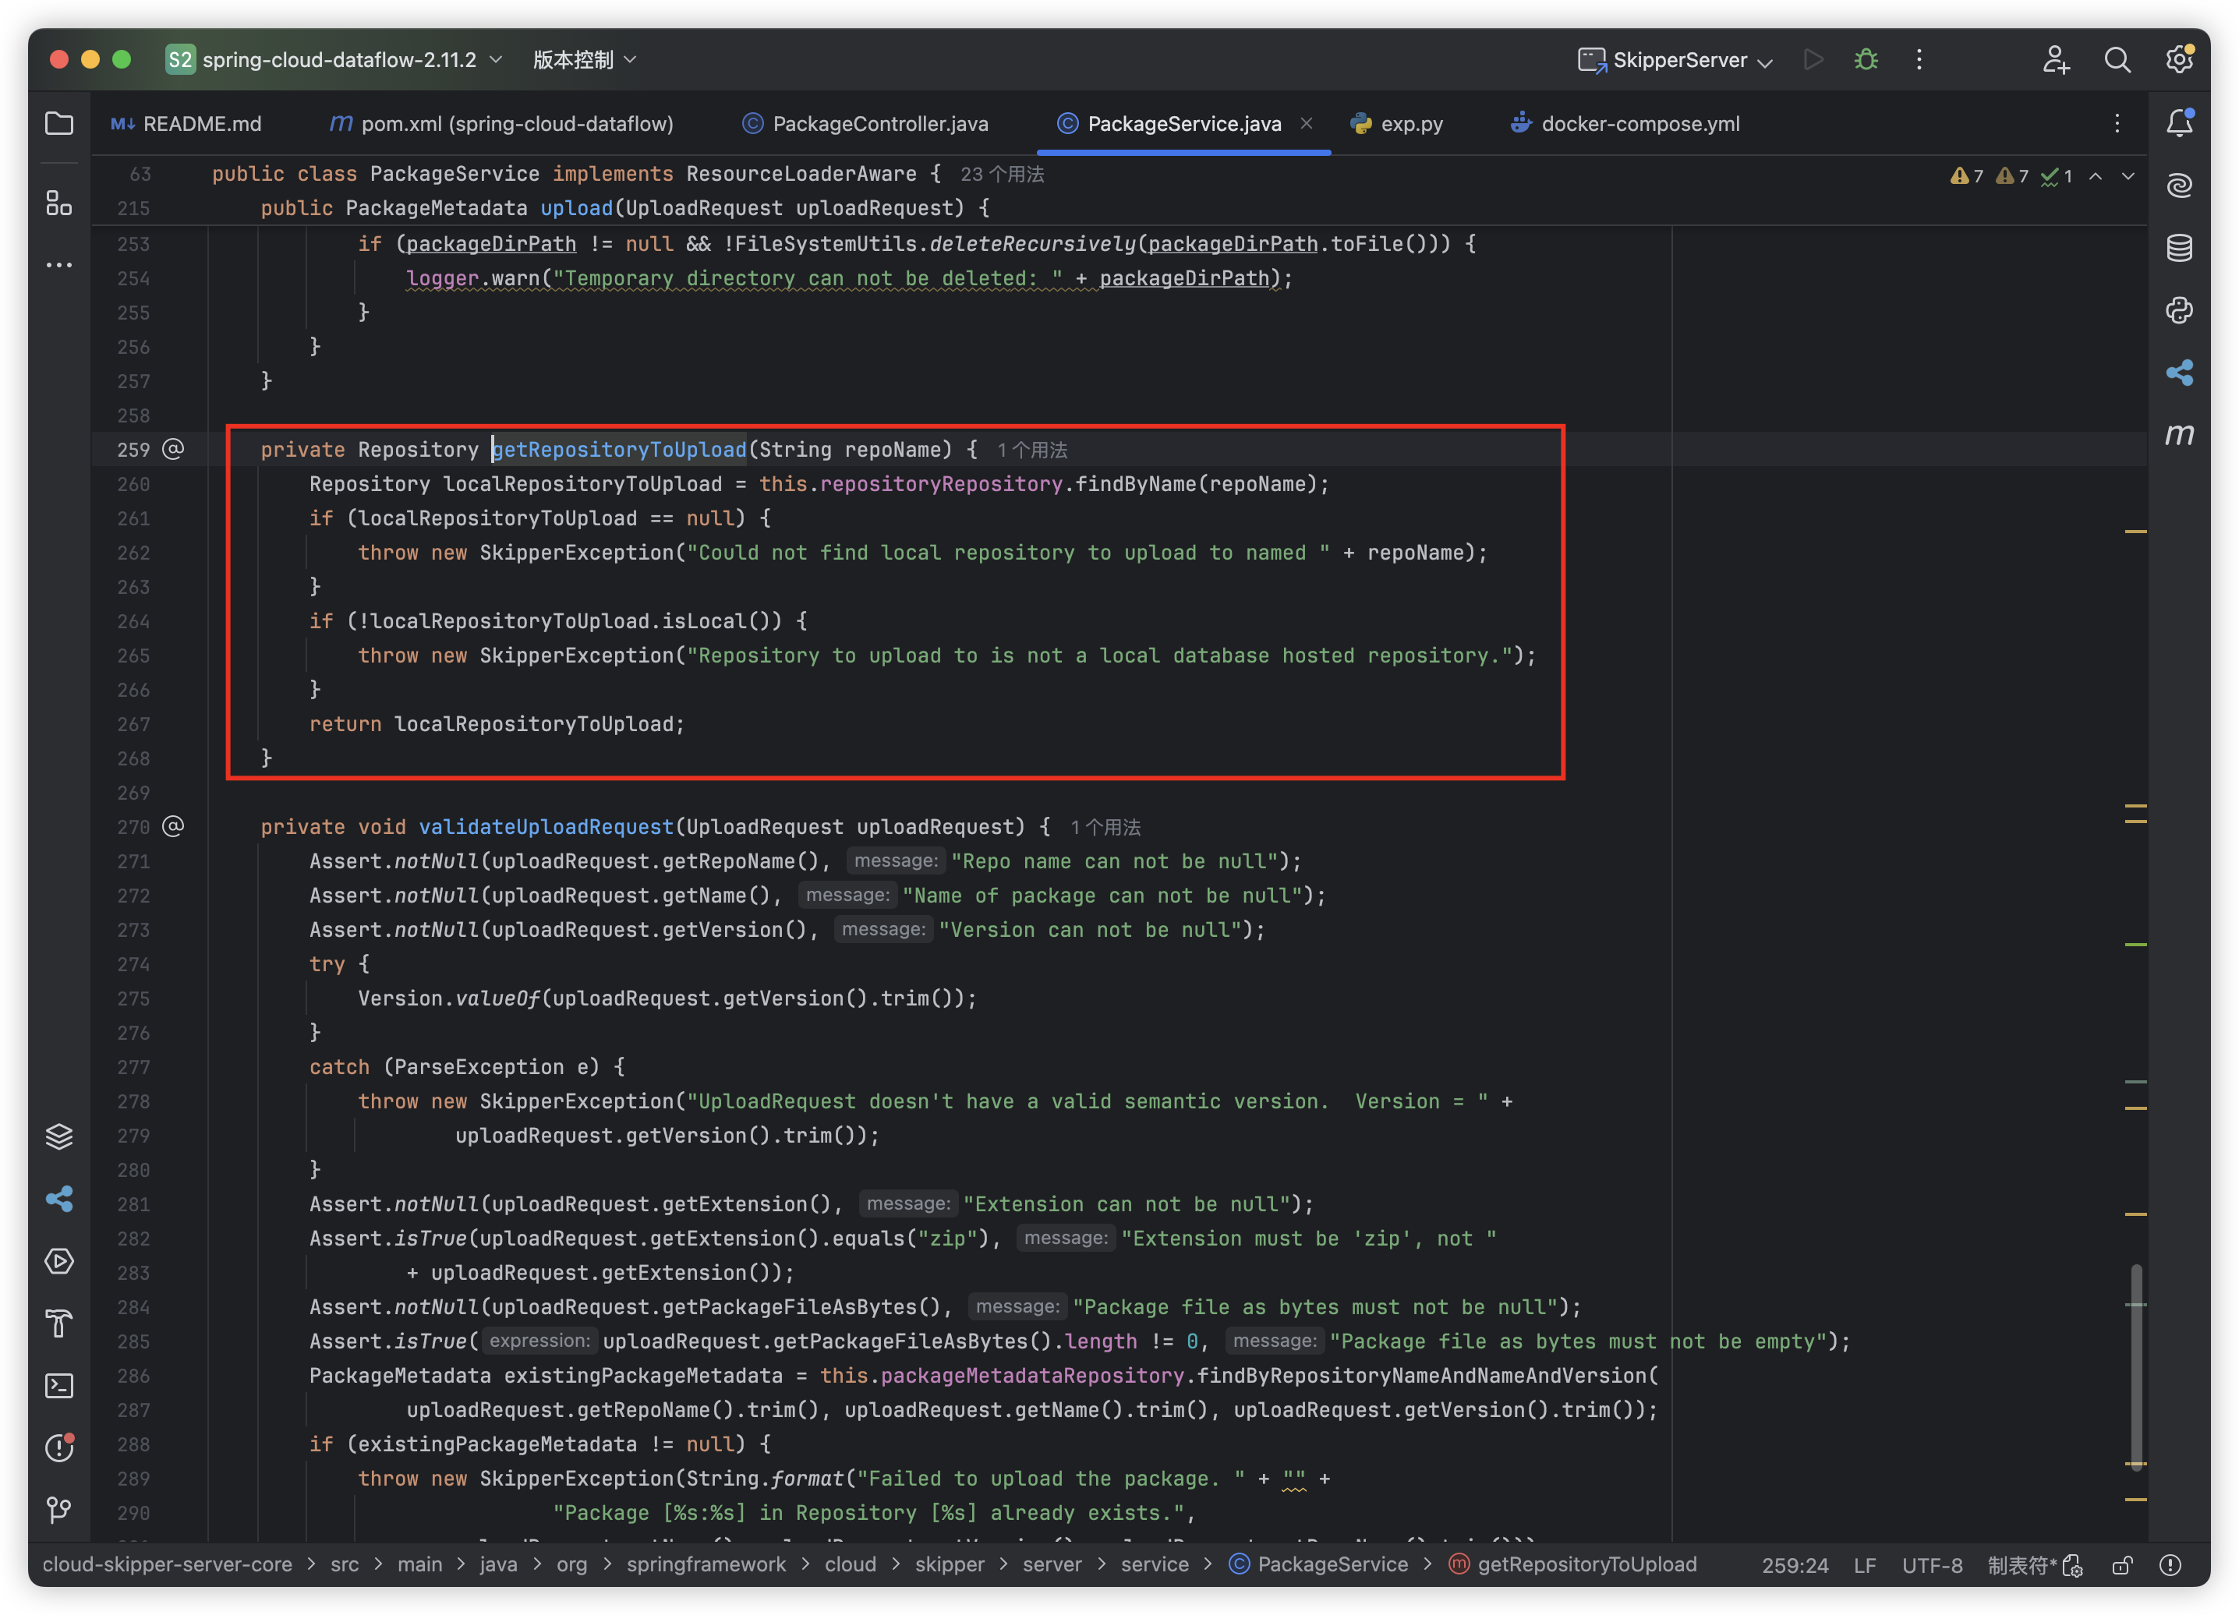Click the first yellow warning count 7
Viewport: 2239px width, 1615px height.
tap(1966, 175)
